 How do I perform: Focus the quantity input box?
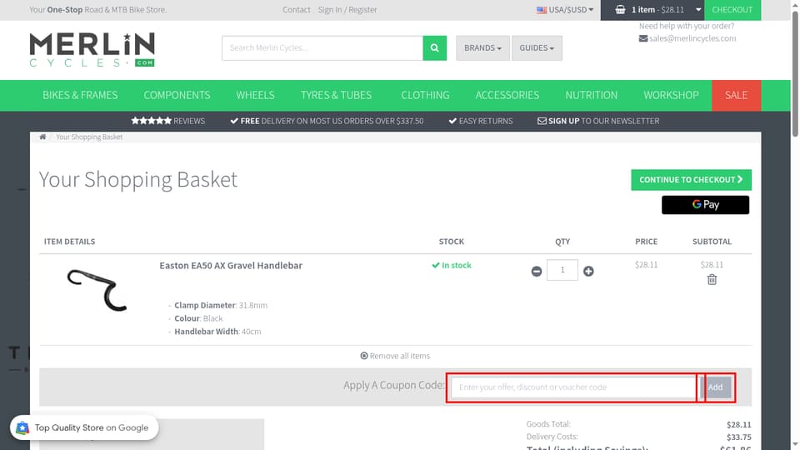click(x=562, y=270)
